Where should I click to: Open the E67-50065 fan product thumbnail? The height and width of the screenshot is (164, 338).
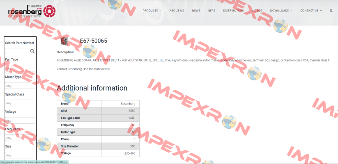64,41
